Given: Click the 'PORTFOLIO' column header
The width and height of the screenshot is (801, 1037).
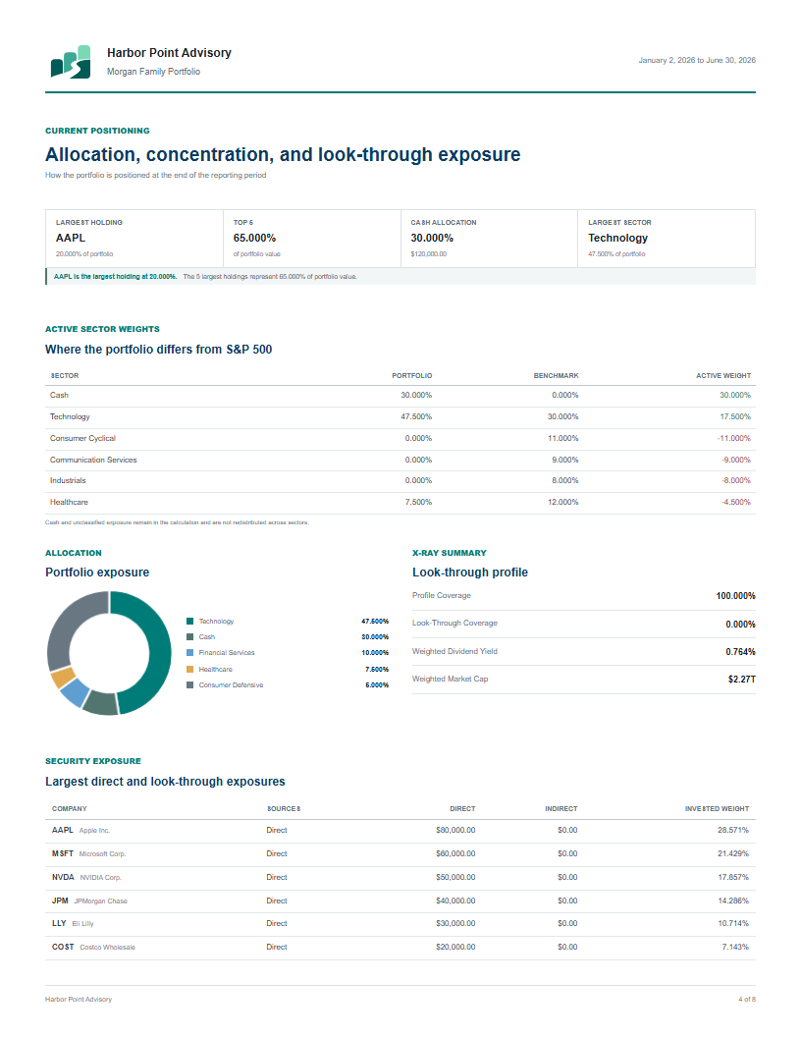Looking at the screenshot, I should [411, 376].
